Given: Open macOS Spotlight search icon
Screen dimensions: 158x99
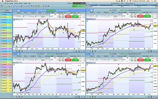Looking at the screenshot, I should [x=152, y=1].
